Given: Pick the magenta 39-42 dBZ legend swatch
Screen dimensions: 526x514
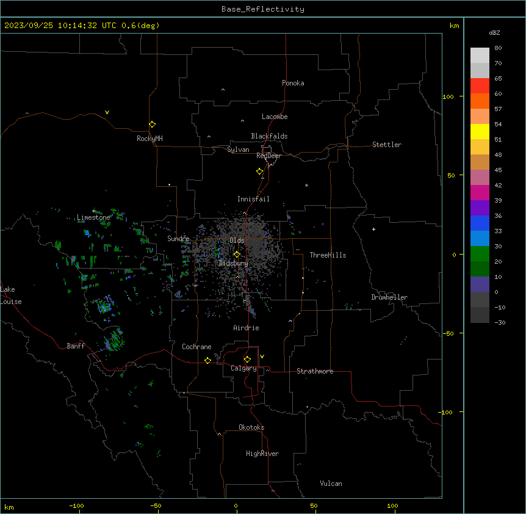Looking at the screenshot, I should click(x=480, y=192).
